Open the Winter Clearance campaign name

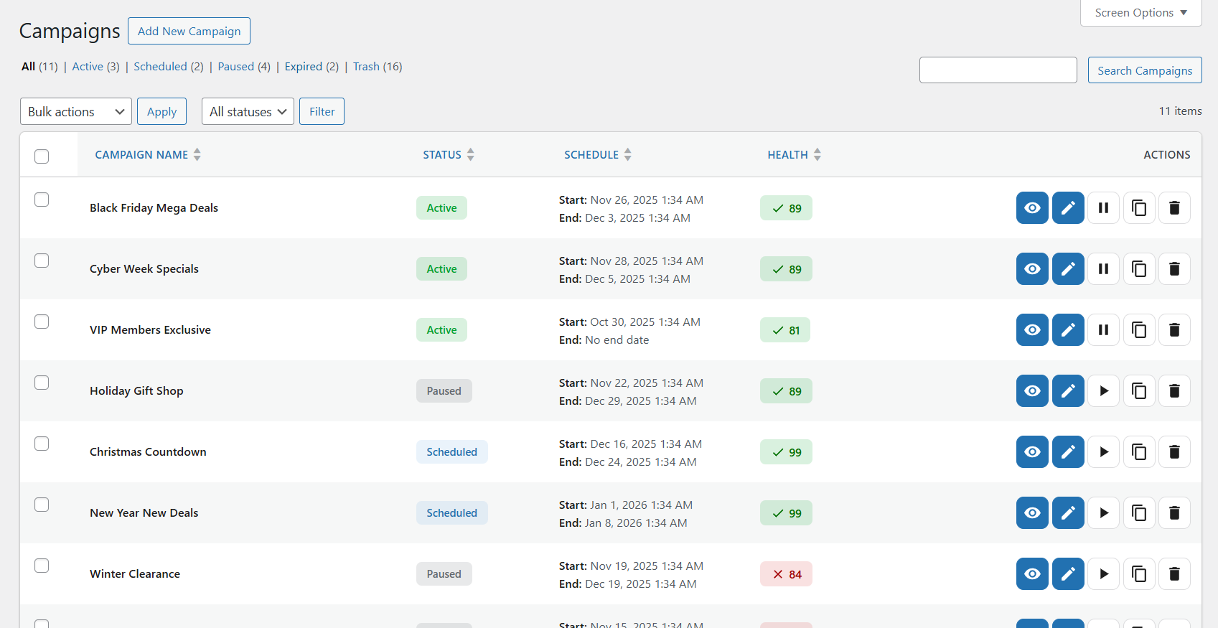coord(135,574)
